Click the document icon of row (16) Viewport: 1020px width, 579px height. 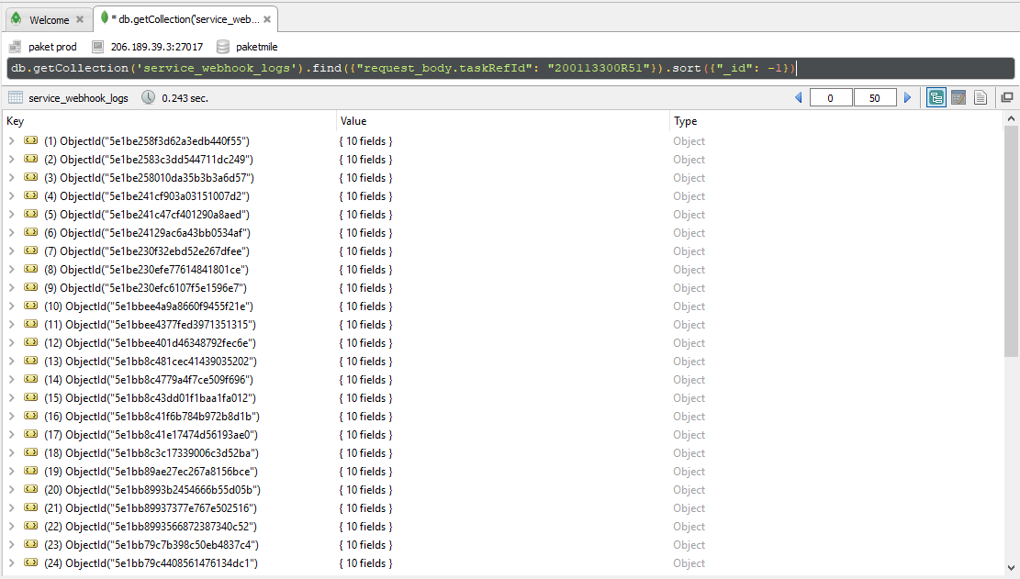coord(30,416)
